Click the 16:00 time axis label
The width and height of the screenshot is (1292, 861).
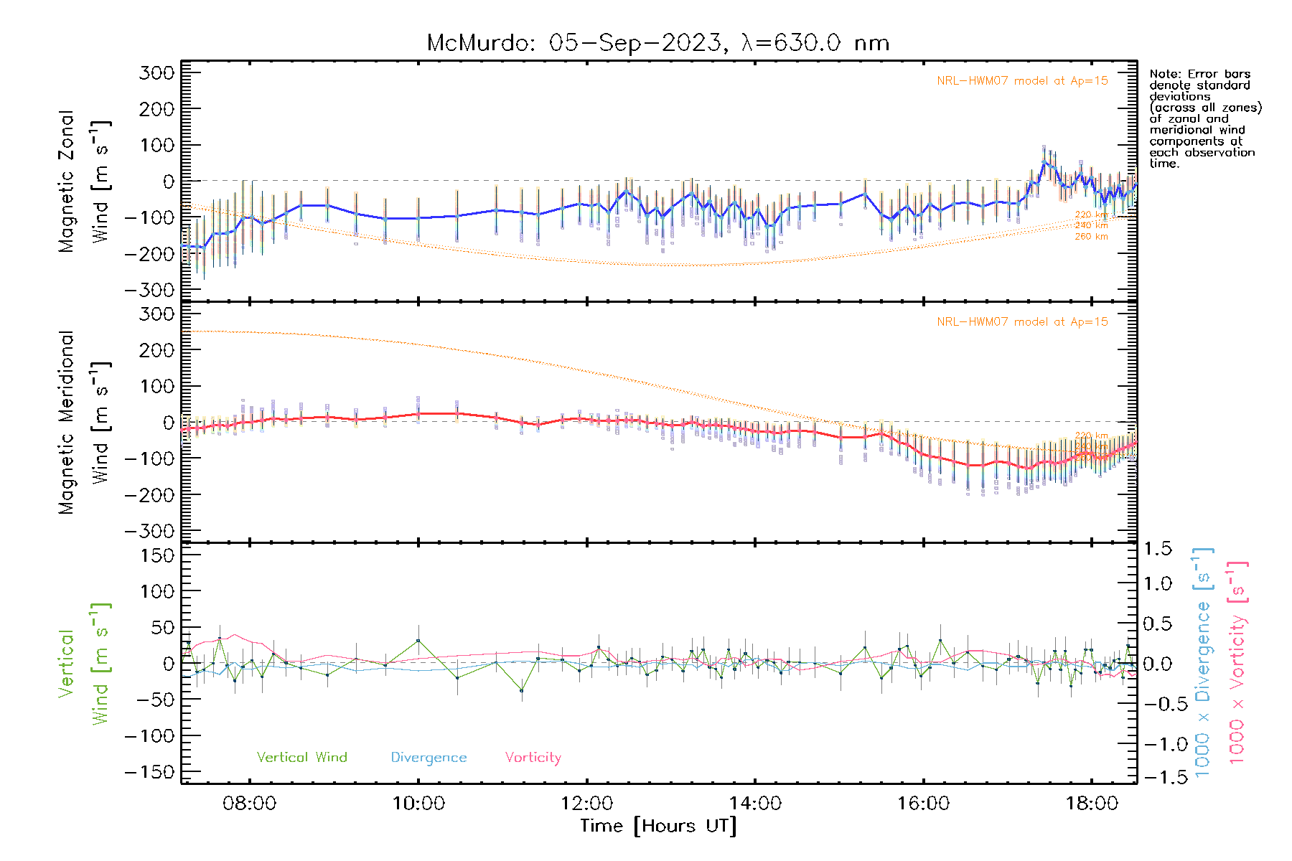coord(923,803)
